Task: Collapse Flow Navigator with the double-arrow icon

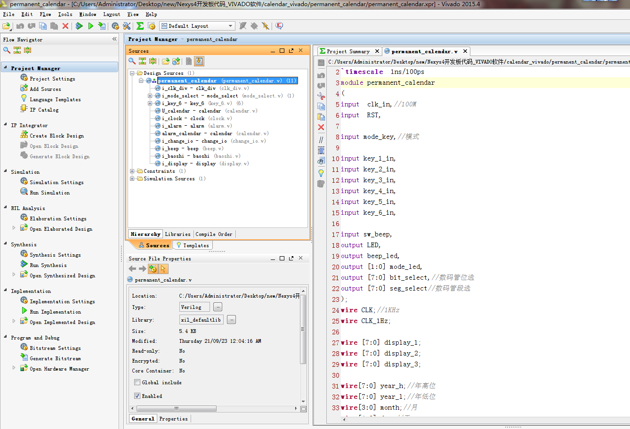Action: (114, 39)
